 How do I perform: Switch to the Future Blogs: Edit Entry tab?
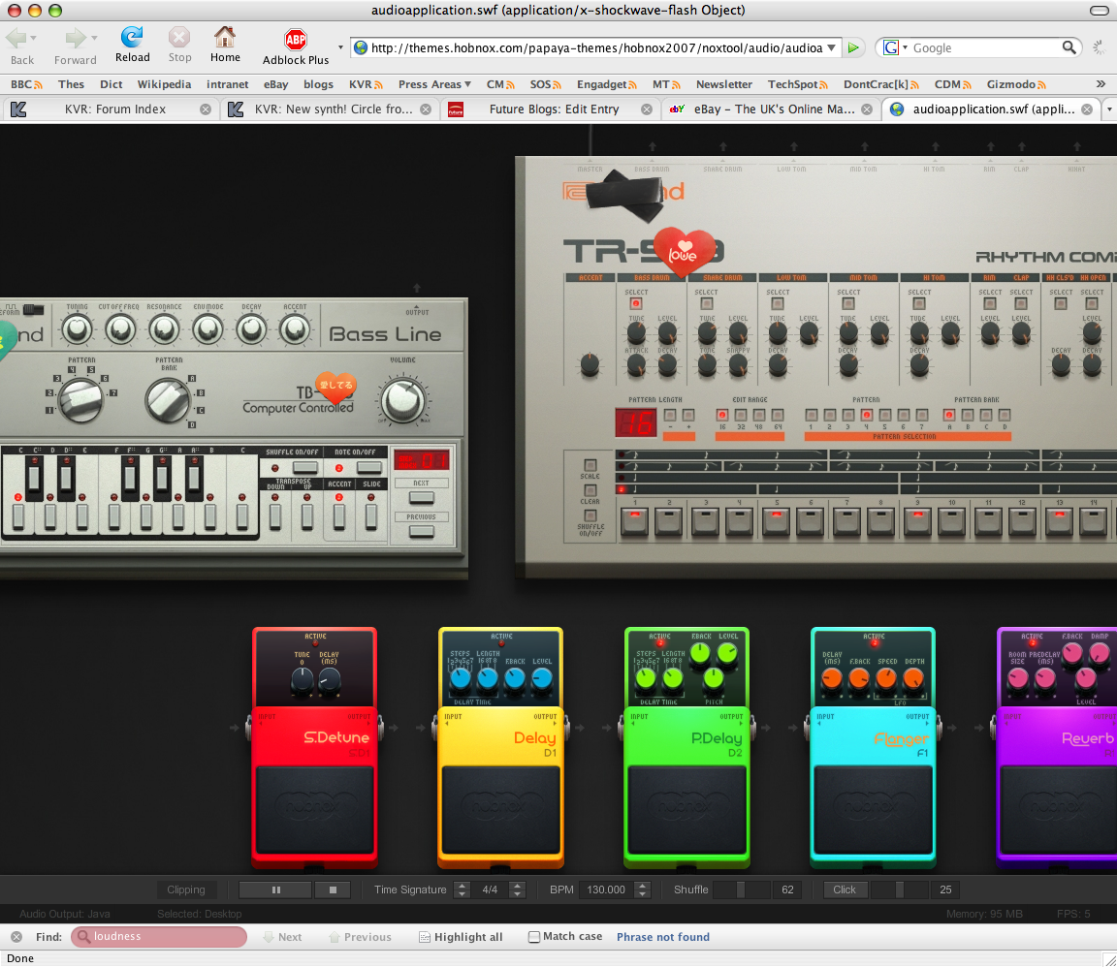click(x=556, y=109)
